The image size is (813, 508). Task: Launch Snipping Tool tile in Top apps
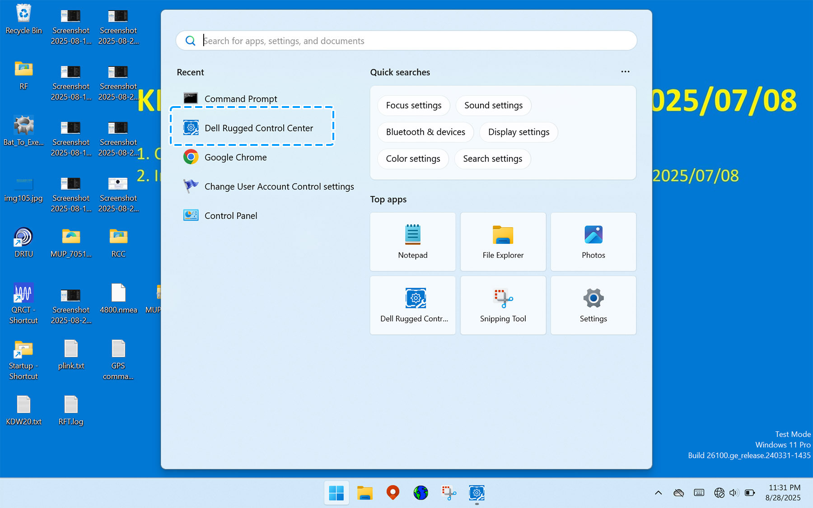503,305
